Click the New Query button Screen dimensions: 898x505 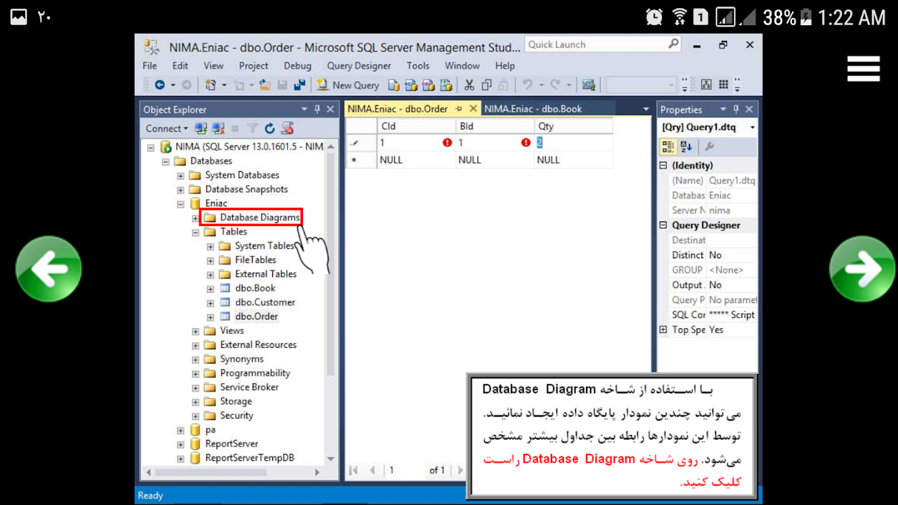pyautogui.click(x=348, y=85)
